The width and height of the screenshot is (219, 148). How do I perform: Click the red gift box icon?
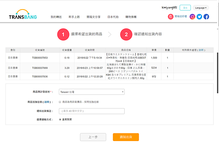pyautogui.click(x=170, y=16)
